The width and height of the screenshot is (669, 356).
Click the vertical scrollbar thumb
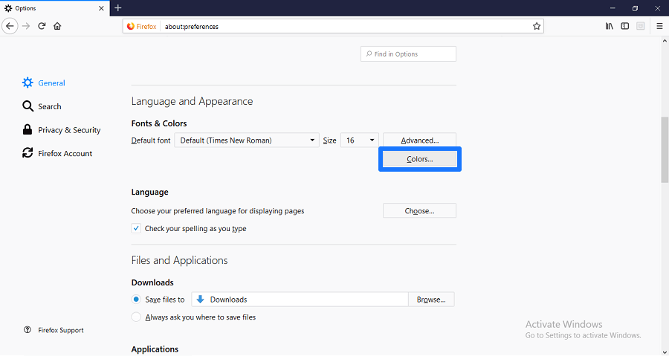[665, 149]
